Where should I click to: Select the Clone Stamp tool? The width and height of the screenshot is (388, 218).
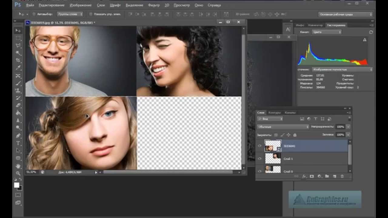pos(18,91)
